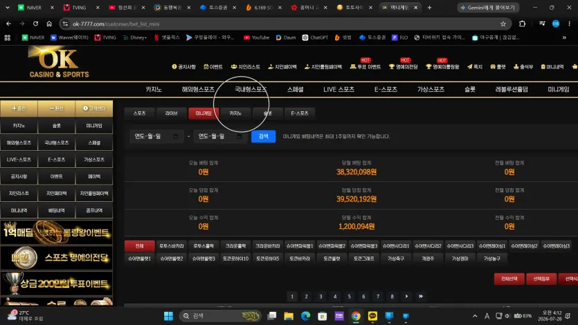Click the red 선택첨부 button

[541, 279]
